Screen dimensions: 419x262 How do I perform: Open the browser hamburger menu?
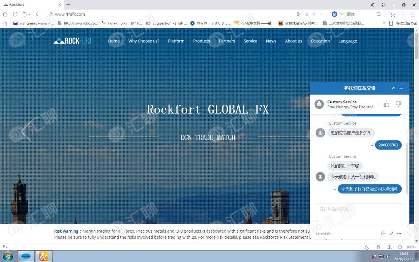click(x=413, y=14)
